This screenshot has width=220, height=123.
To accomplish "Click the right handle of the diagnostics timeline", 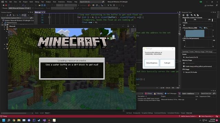I will 212,20.
